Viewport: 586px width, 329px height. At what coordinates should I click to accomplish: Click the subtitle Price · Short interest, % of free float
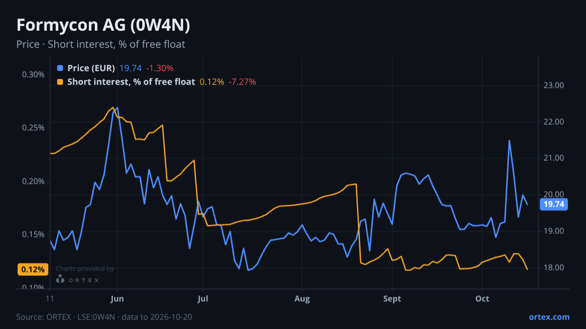coord(101,44)
